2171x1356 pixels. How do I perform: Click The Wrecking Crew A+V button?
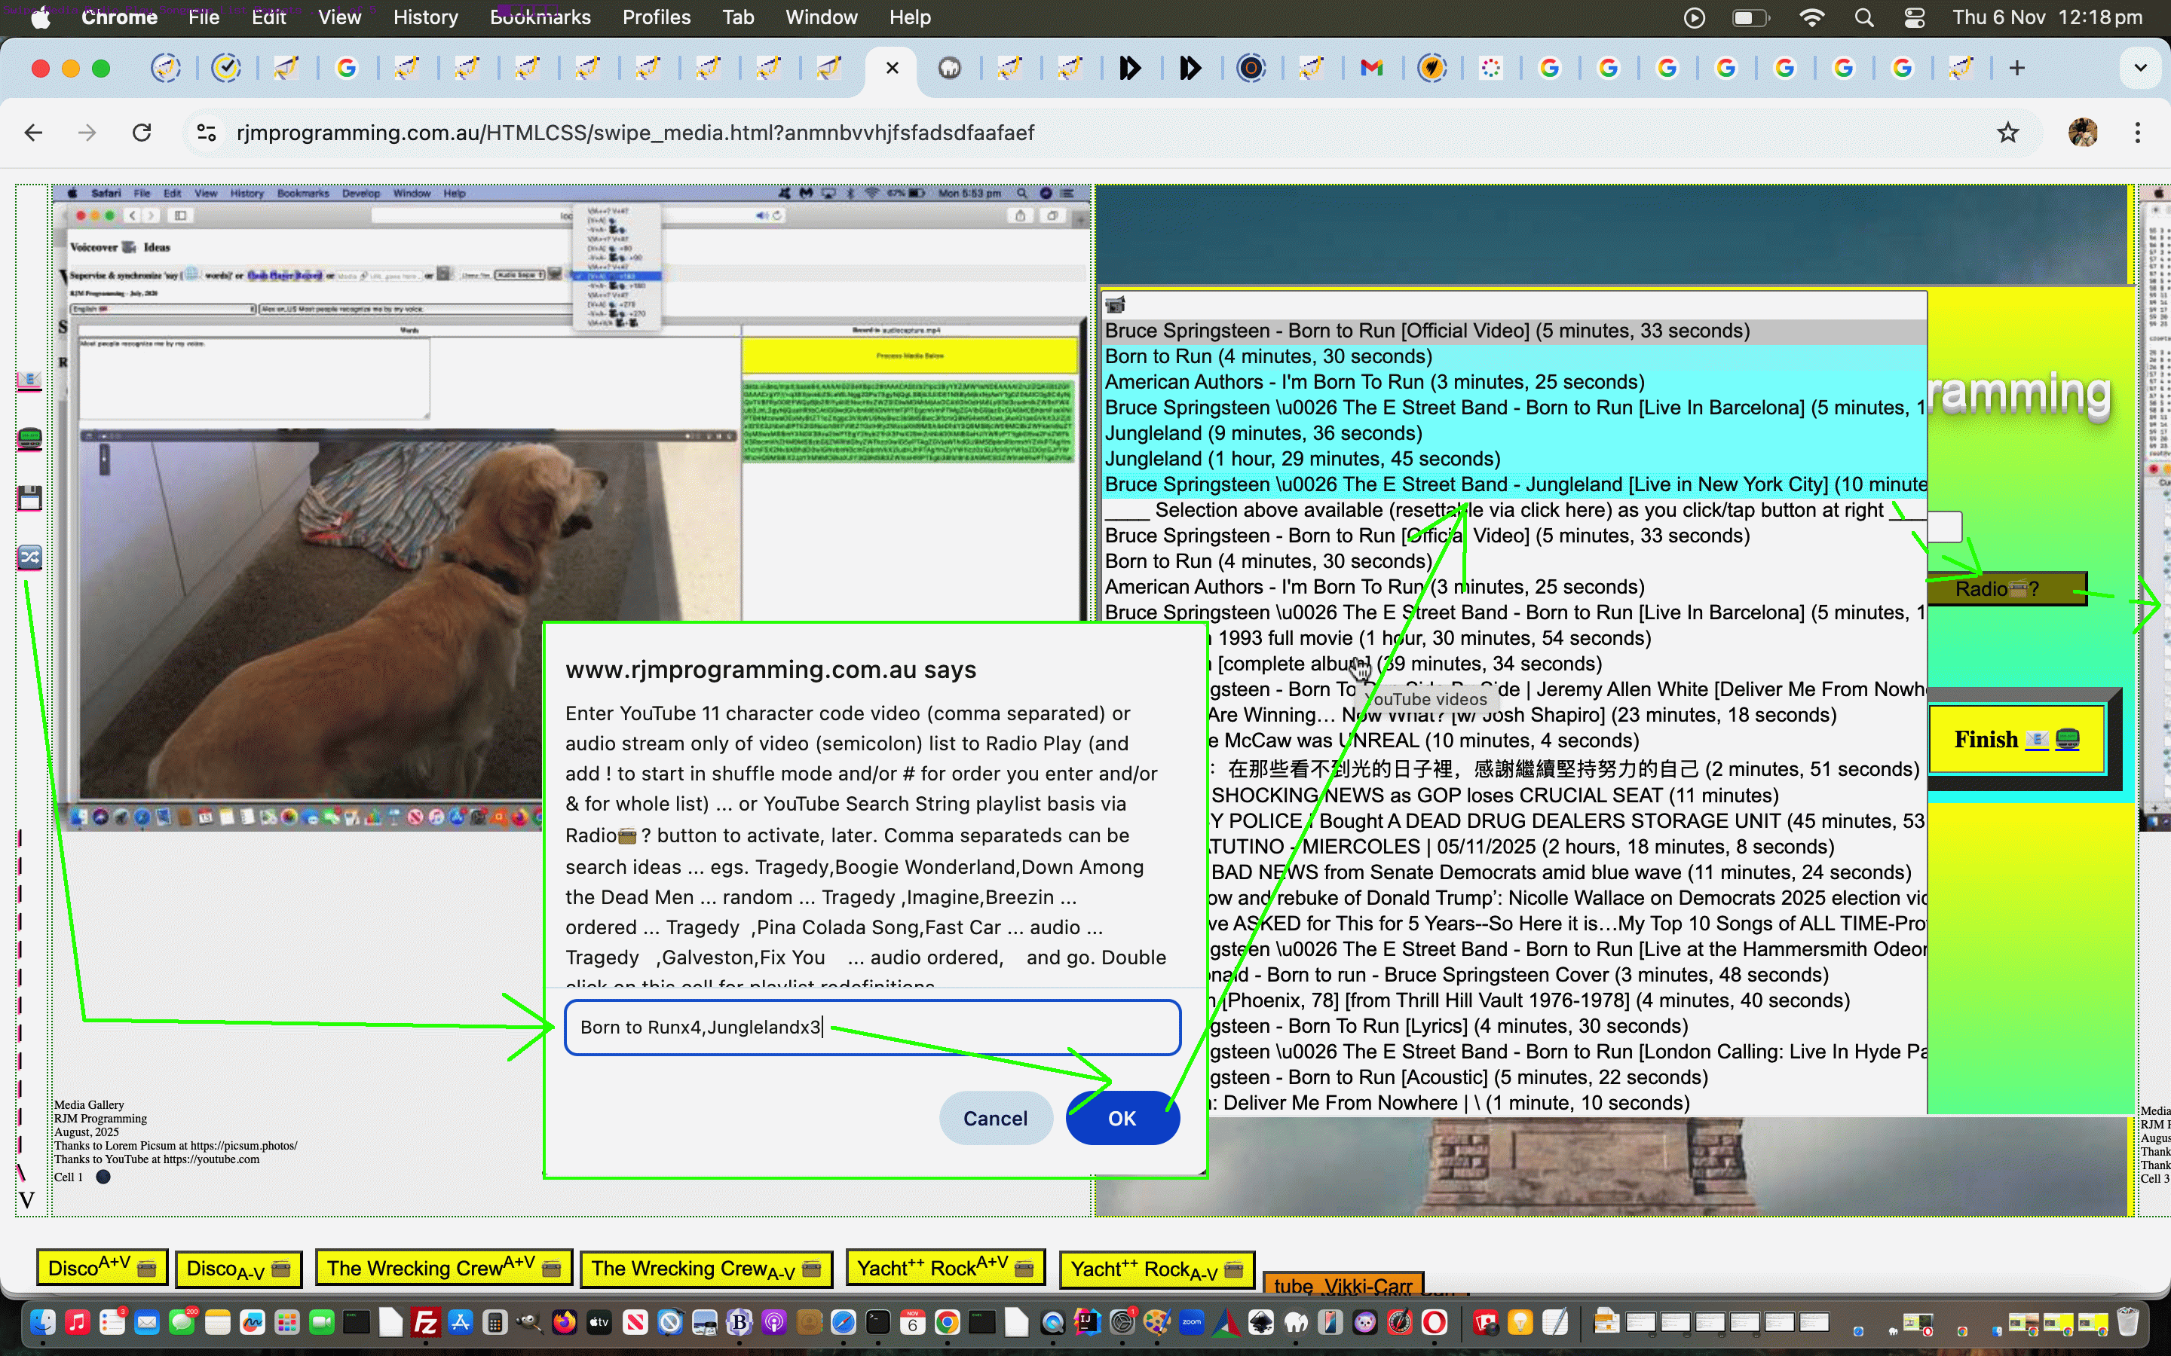445,1267
